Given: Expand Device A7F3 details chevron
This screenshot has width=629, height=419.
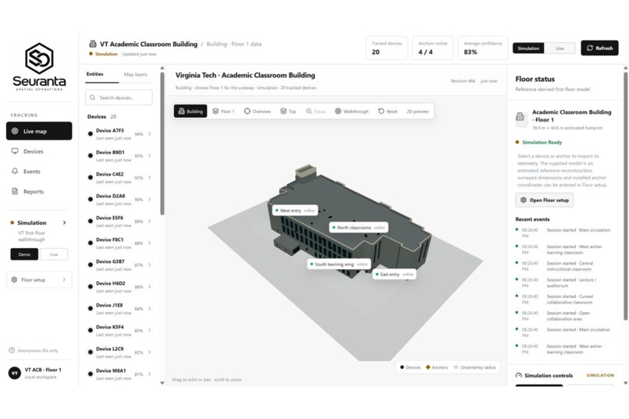Looking at the screenshot, I should click(149, 134).
